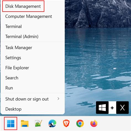The width and height of the screenshot is (131, 131).
Task: Launch Microsoft Edge from taskbar
Action: click(x=52, y=124)
